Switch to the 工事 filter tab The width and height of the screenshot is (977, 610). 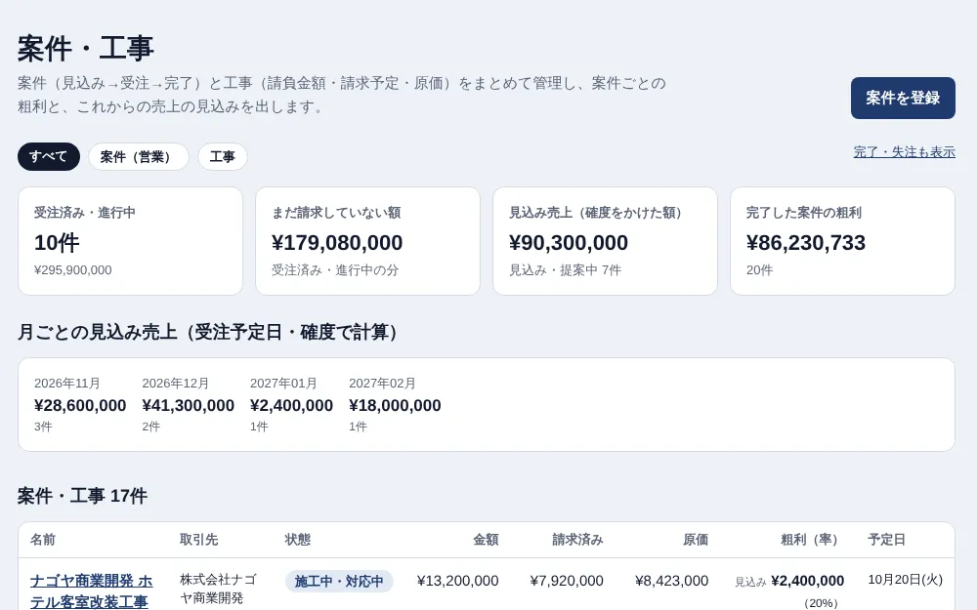click(223, 156)
